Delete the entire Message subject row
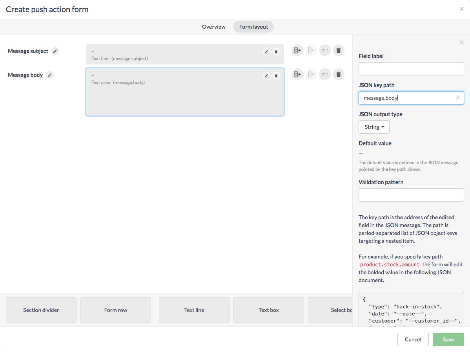The width and height of the screenshot is (470, 352). (338, 50)
